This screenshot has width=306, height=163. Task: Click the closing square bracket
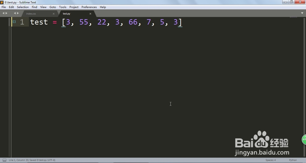(180, 22)
